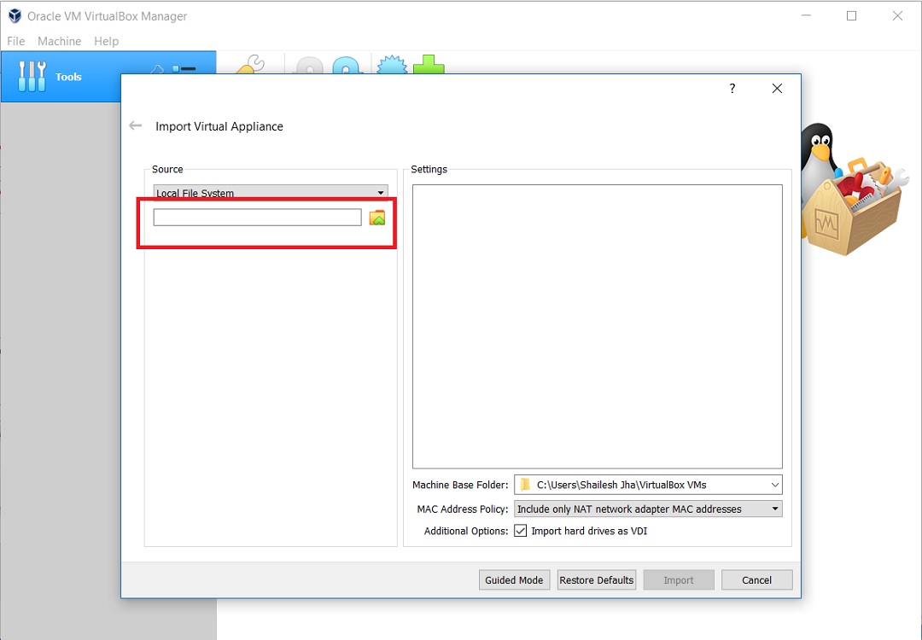Click the blue starburst New toolbar icon
Image resolution: width=922 pixels, height=640 pixels.
[391, 65]
